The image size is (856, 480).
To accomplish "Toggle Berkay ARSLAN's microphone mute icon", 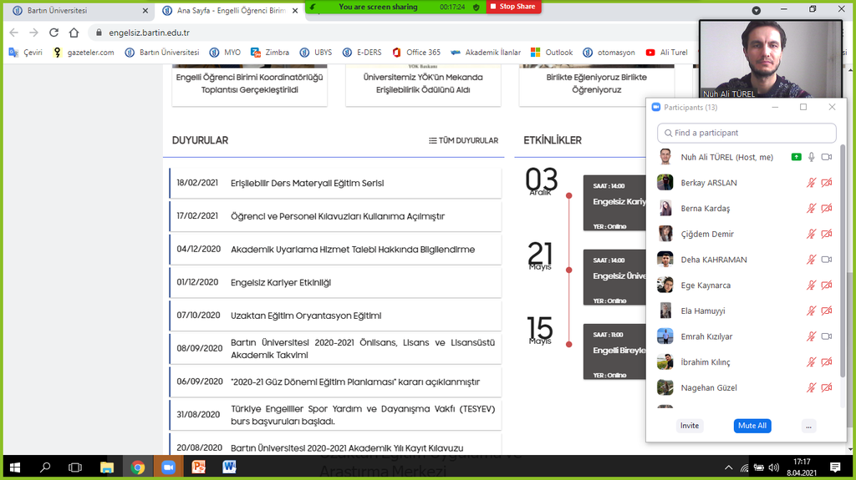I will [x=810, y=183].
